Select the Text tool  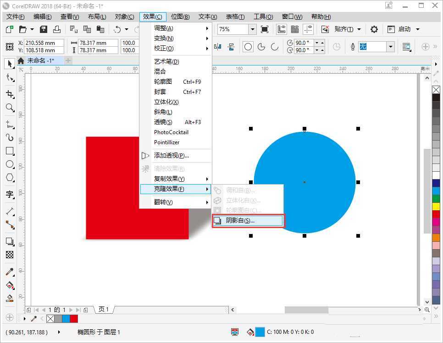tap(10, 194)
